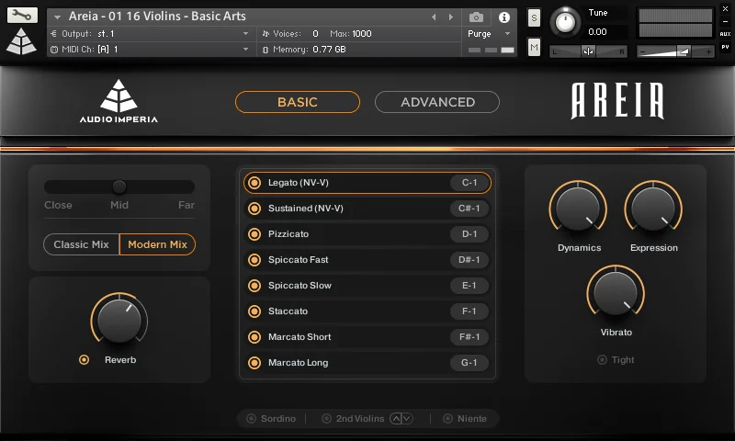Click the 2nd Violins up arrow
Screen dimensions: 735x441
tap(396, 419)
